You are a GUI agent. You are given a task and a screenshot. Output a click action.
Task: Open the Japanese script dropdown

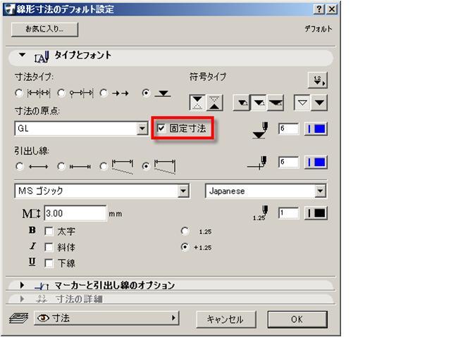pyautogui.click(x=321, y=191)
